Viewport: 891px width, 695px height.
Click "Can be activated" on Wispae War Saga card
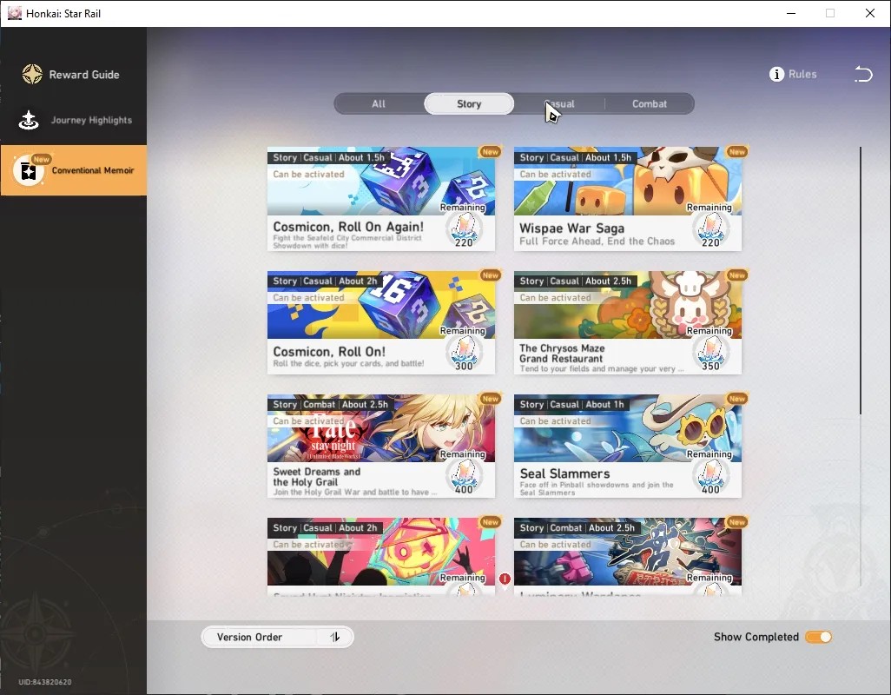(x=555, y=175)
